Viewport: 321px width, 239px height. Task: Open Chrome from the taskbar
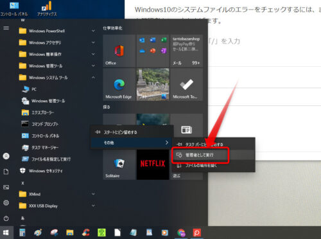pos(181,233)
